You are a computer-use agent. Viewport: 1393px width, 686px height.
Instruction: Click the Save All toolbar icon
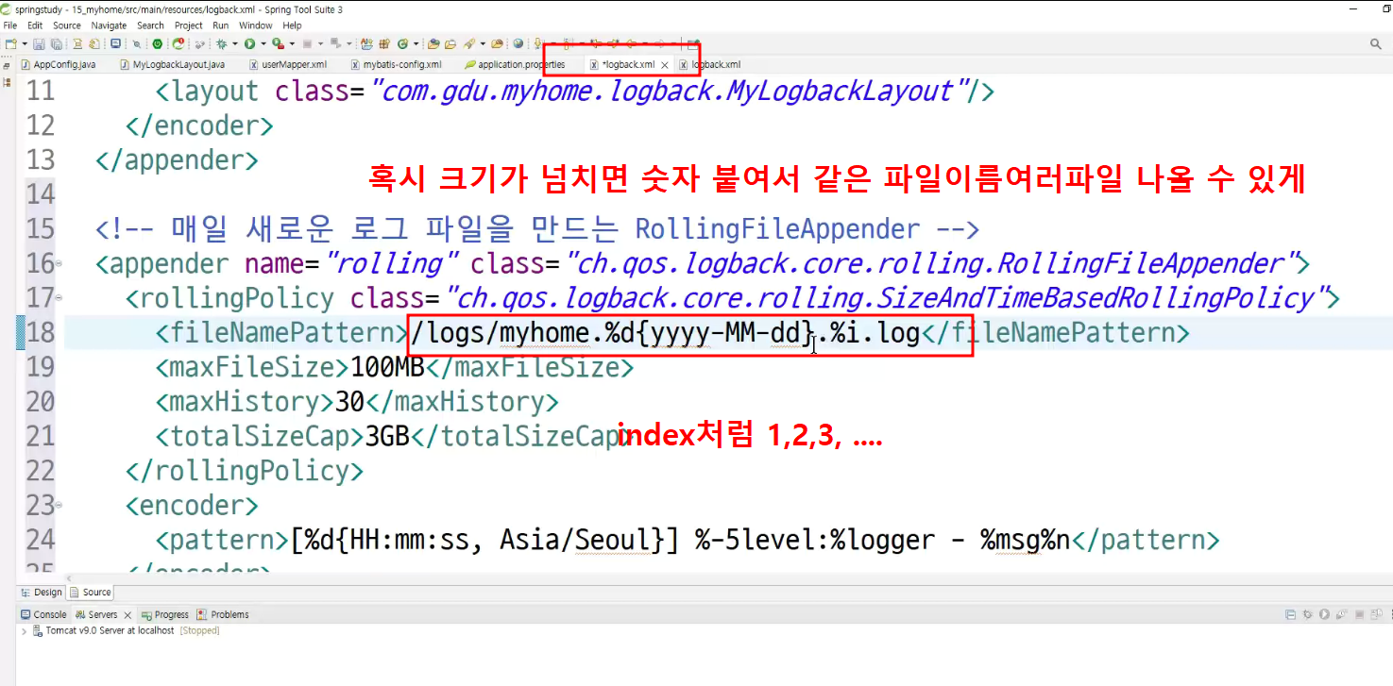(x=56, y=43)
